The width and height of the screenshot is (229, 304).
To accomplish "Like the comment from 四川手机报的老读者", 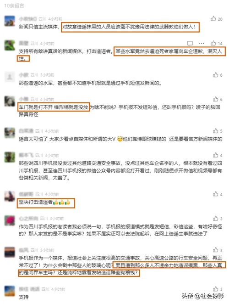I will (215, 219).
